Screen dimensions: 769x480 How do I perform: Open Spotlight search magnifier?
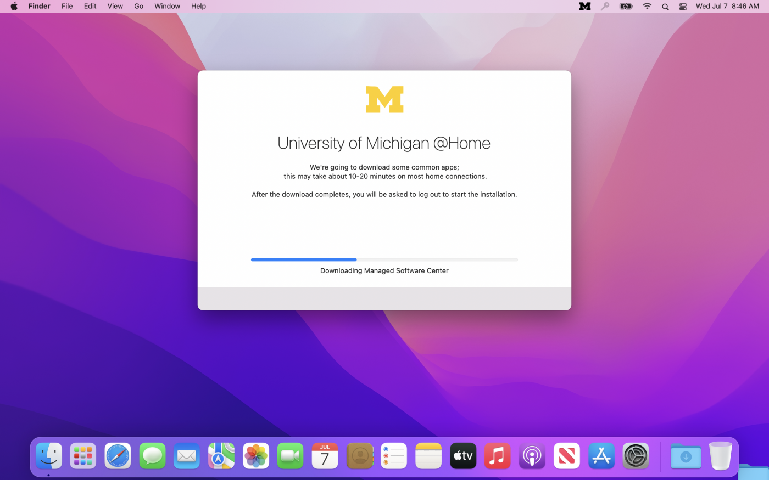click(665, 7)
